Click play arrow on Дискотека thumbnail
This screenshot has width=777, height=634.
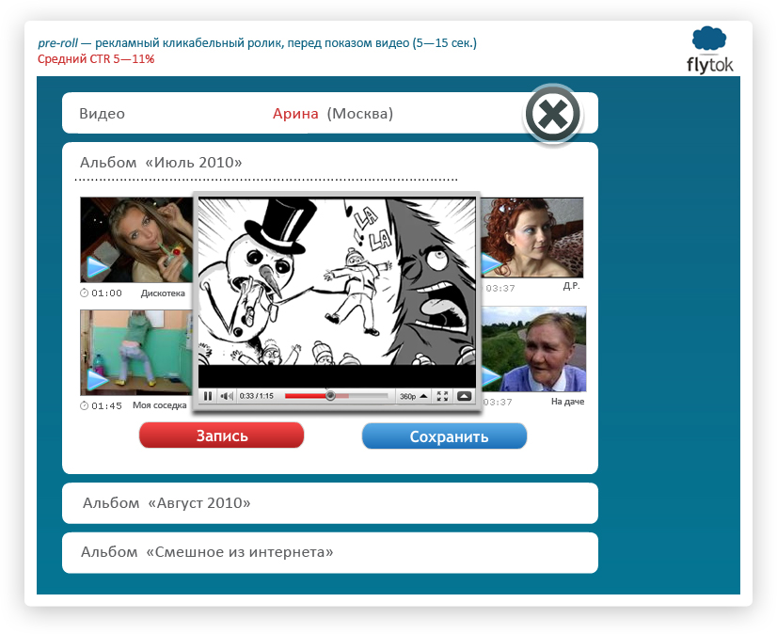click(x=98, y=267)
